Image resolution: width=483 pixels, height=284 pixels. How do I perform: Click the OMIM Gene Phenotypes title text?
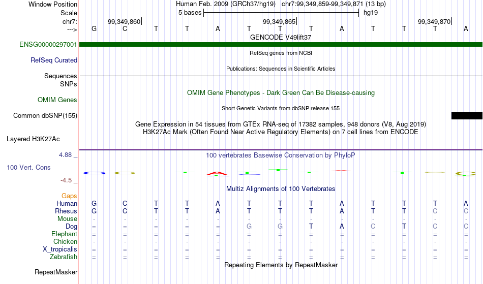coord(281,92)
